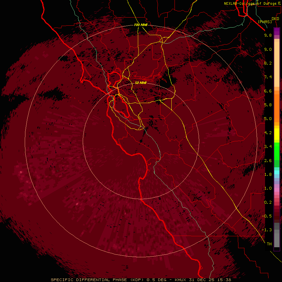Click the 9.0 scale value
Screen dimensions: 282x282
pyautogui.click(x=268, y=49)
